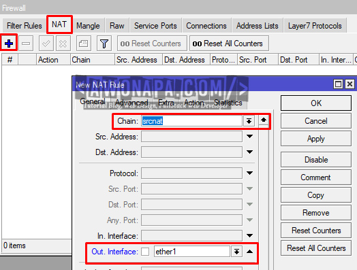The width and height of the screenshot is (357, 270).
Task: Click the Cancel button
Action: pos(316,121)
